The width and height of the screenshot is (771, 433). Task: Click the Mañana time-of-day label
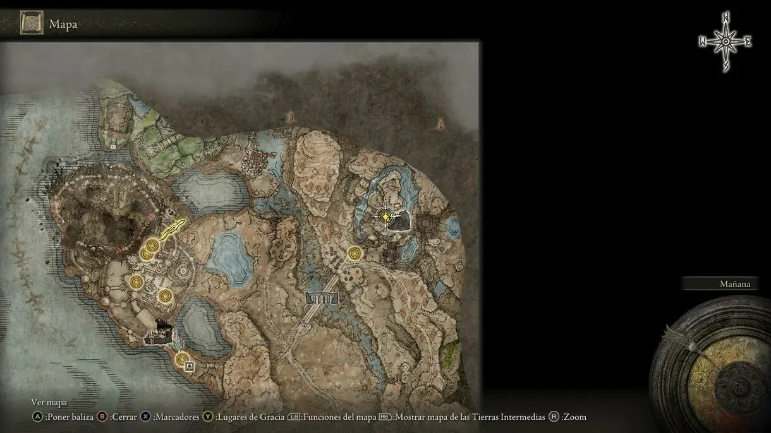click(x=735, y=284)
